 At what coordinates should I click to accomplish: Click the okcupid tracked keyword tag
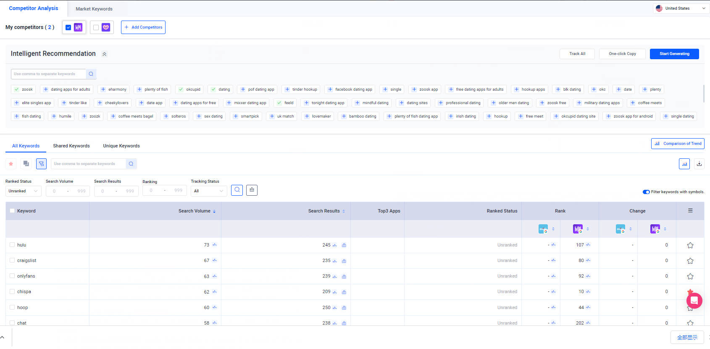[189, 89]
